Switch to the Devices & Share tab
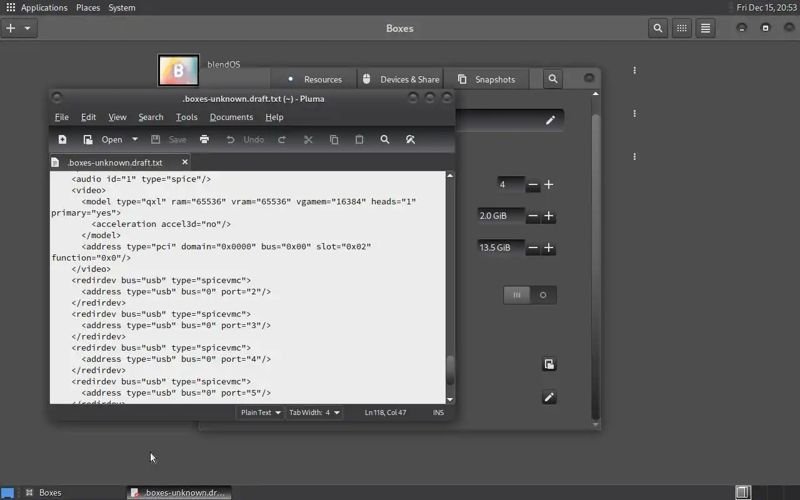Screen dimensions: 800x500 [401, 79]
